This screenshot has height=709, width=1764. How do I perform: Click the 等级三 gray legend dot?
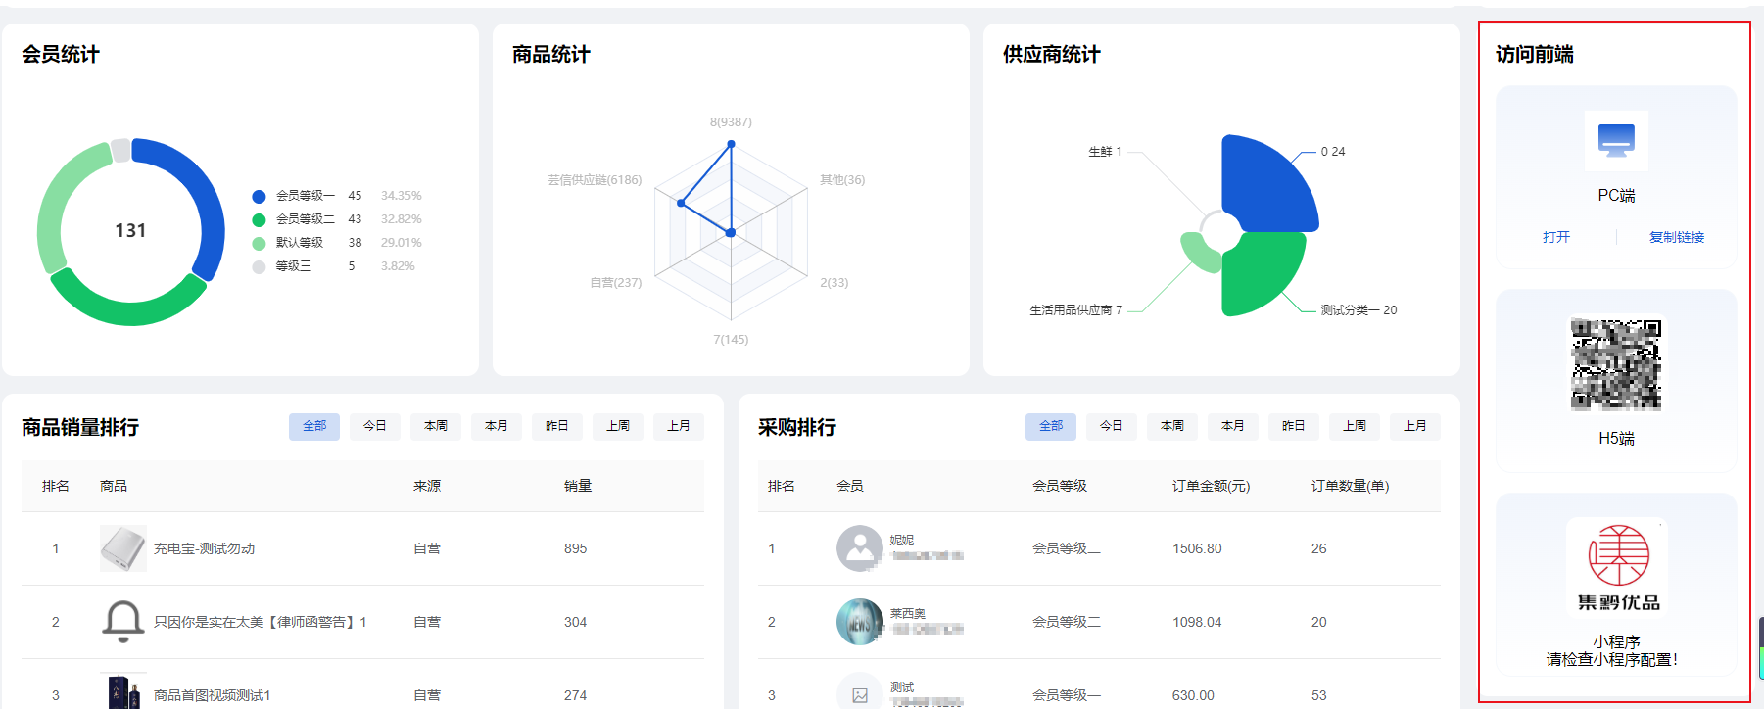point(259,266)
